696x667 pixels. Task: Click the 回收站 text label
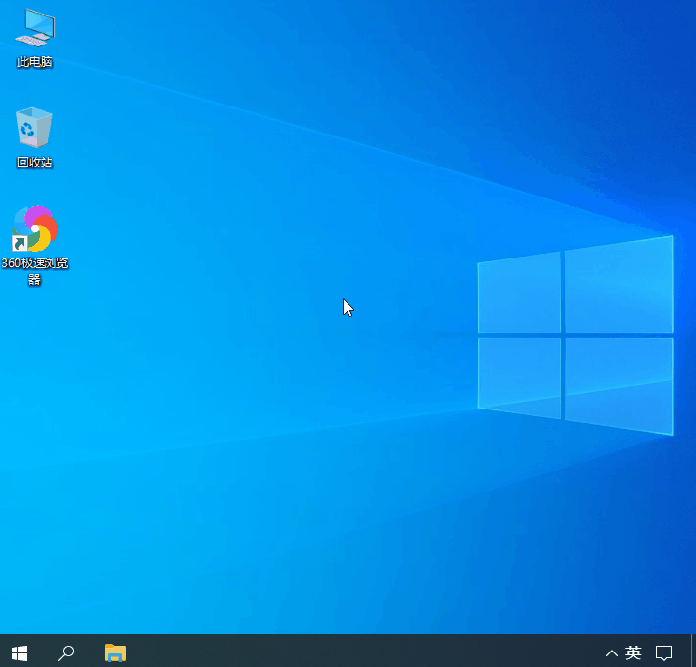[35, 163]
